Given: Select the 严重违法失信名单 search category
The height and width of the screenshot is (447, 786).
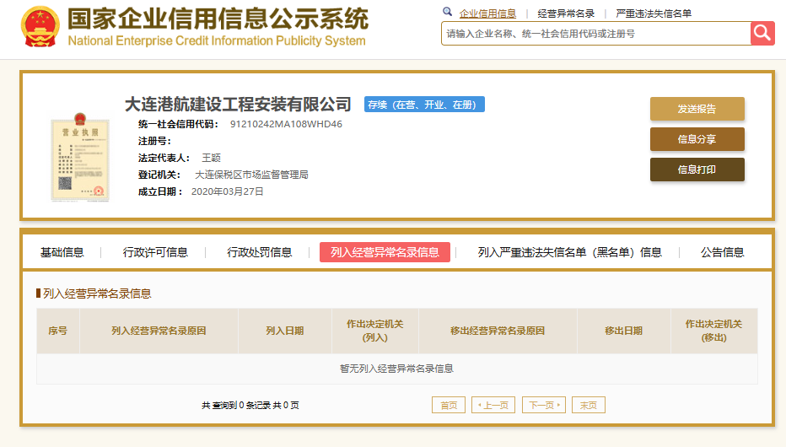Looking at the screenshot, I should [654, 13].
